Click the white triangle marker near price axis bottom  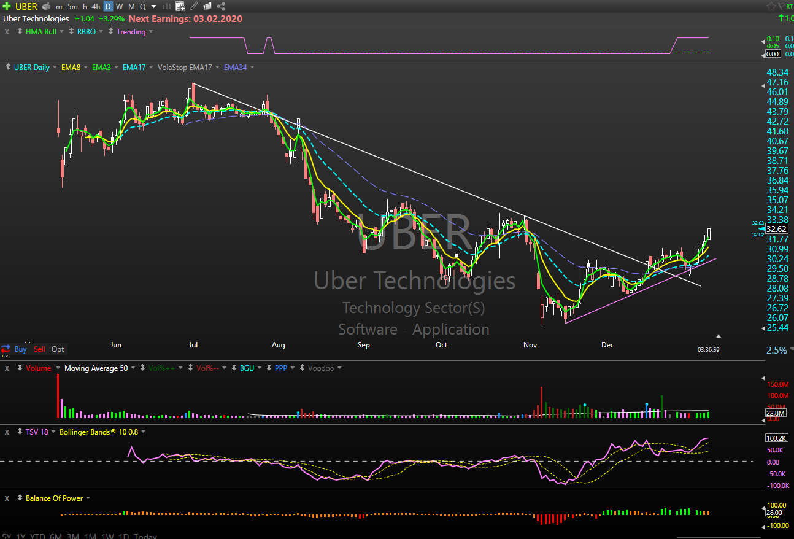tap(719, 336)
